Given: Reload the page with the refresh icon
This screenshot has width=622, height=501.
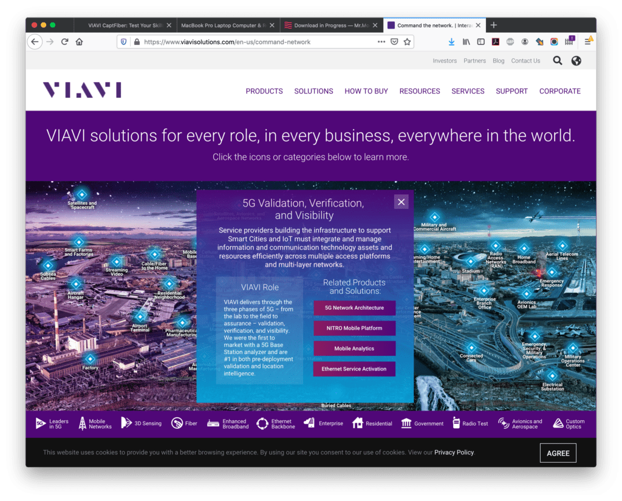Looking at the screenshot, I should point(64,42).
